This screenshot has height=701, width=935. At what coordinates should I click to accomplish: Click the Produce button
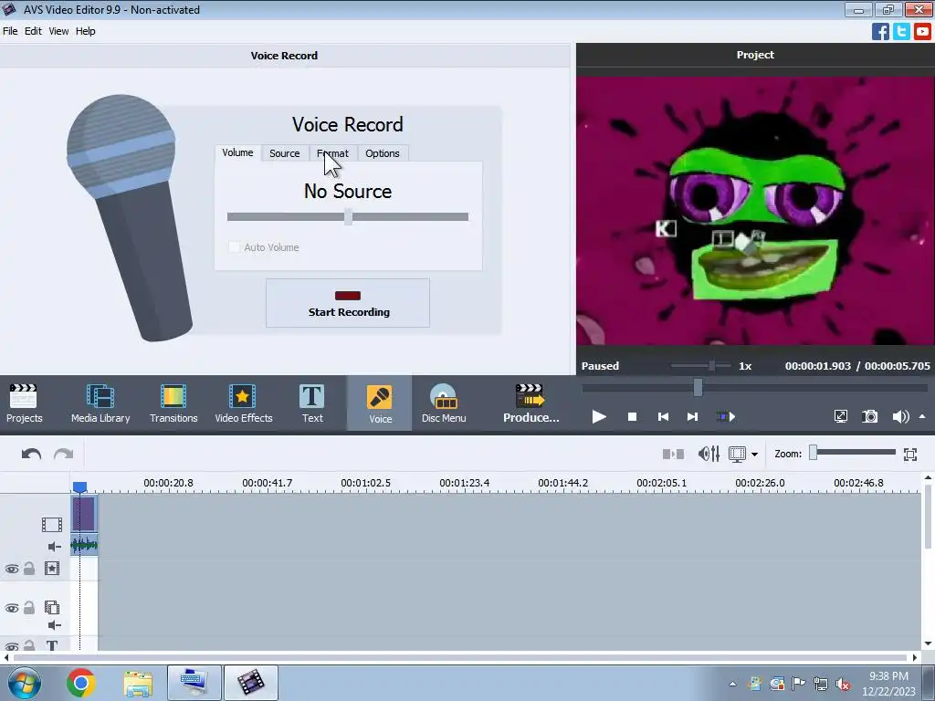click(x=531, y=403)
